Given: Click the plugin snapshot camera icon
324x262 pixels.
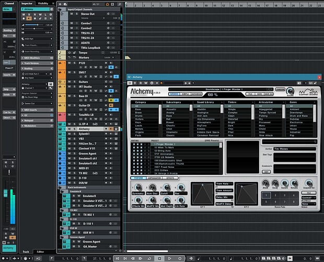Looking at the screenshot, I should pyautogui.click(x=299, y=83).
